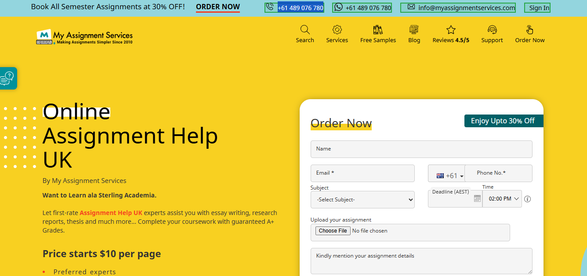Click 'Want to Learn ala Sterling Academia.' text

click(99, 195)
